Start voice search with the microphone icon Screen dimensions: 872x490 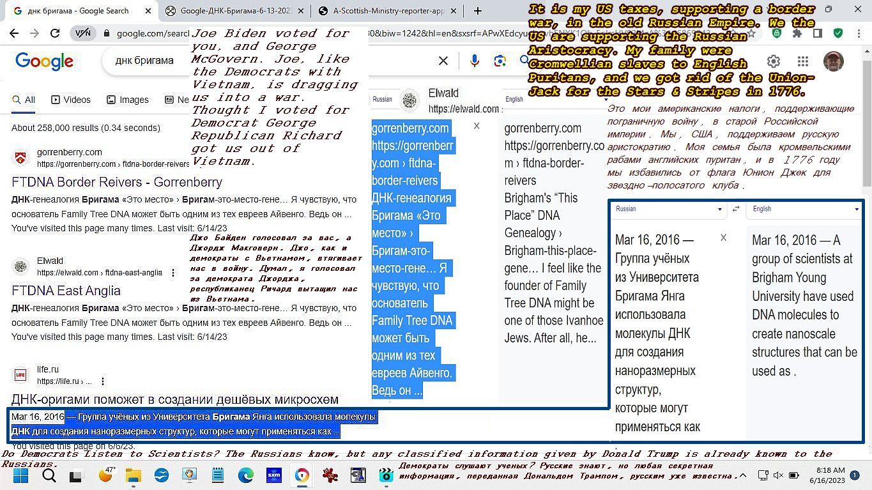coord(474,61)
